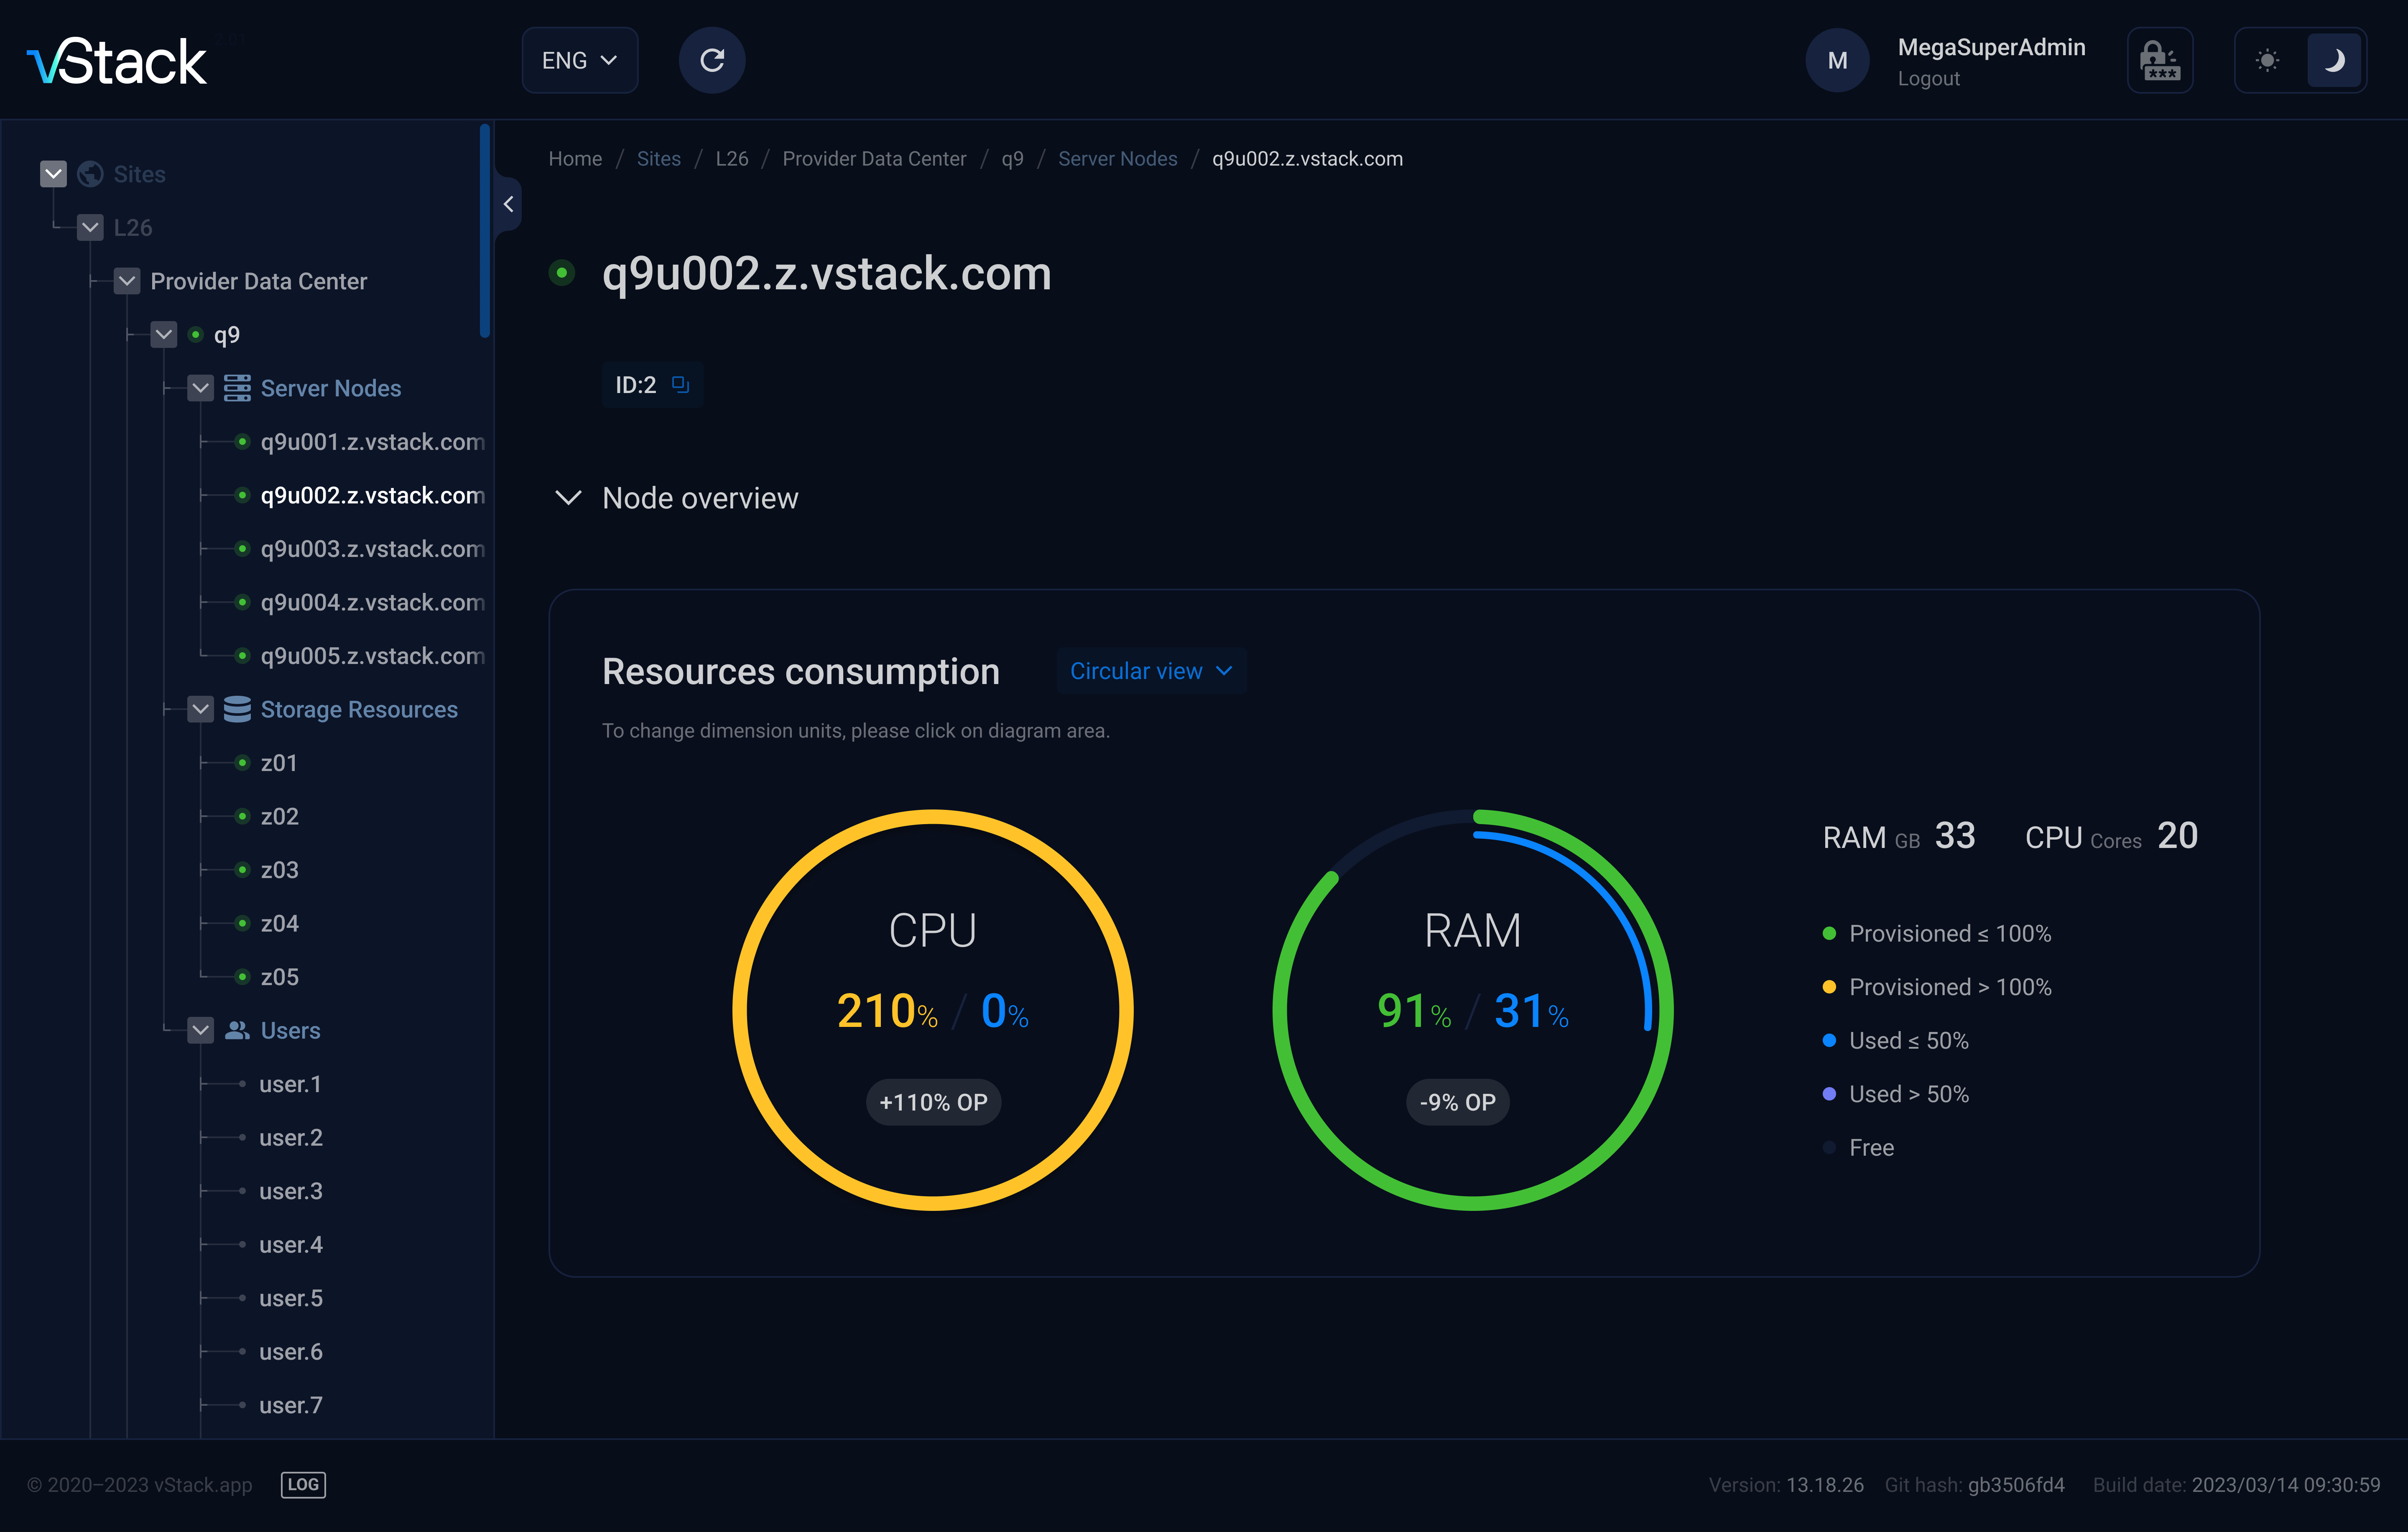The width and height of the screenshot is (2408, 1532).
Task: Select q9u005.z.vstack.com in tree
Action: tap(372, 656)
